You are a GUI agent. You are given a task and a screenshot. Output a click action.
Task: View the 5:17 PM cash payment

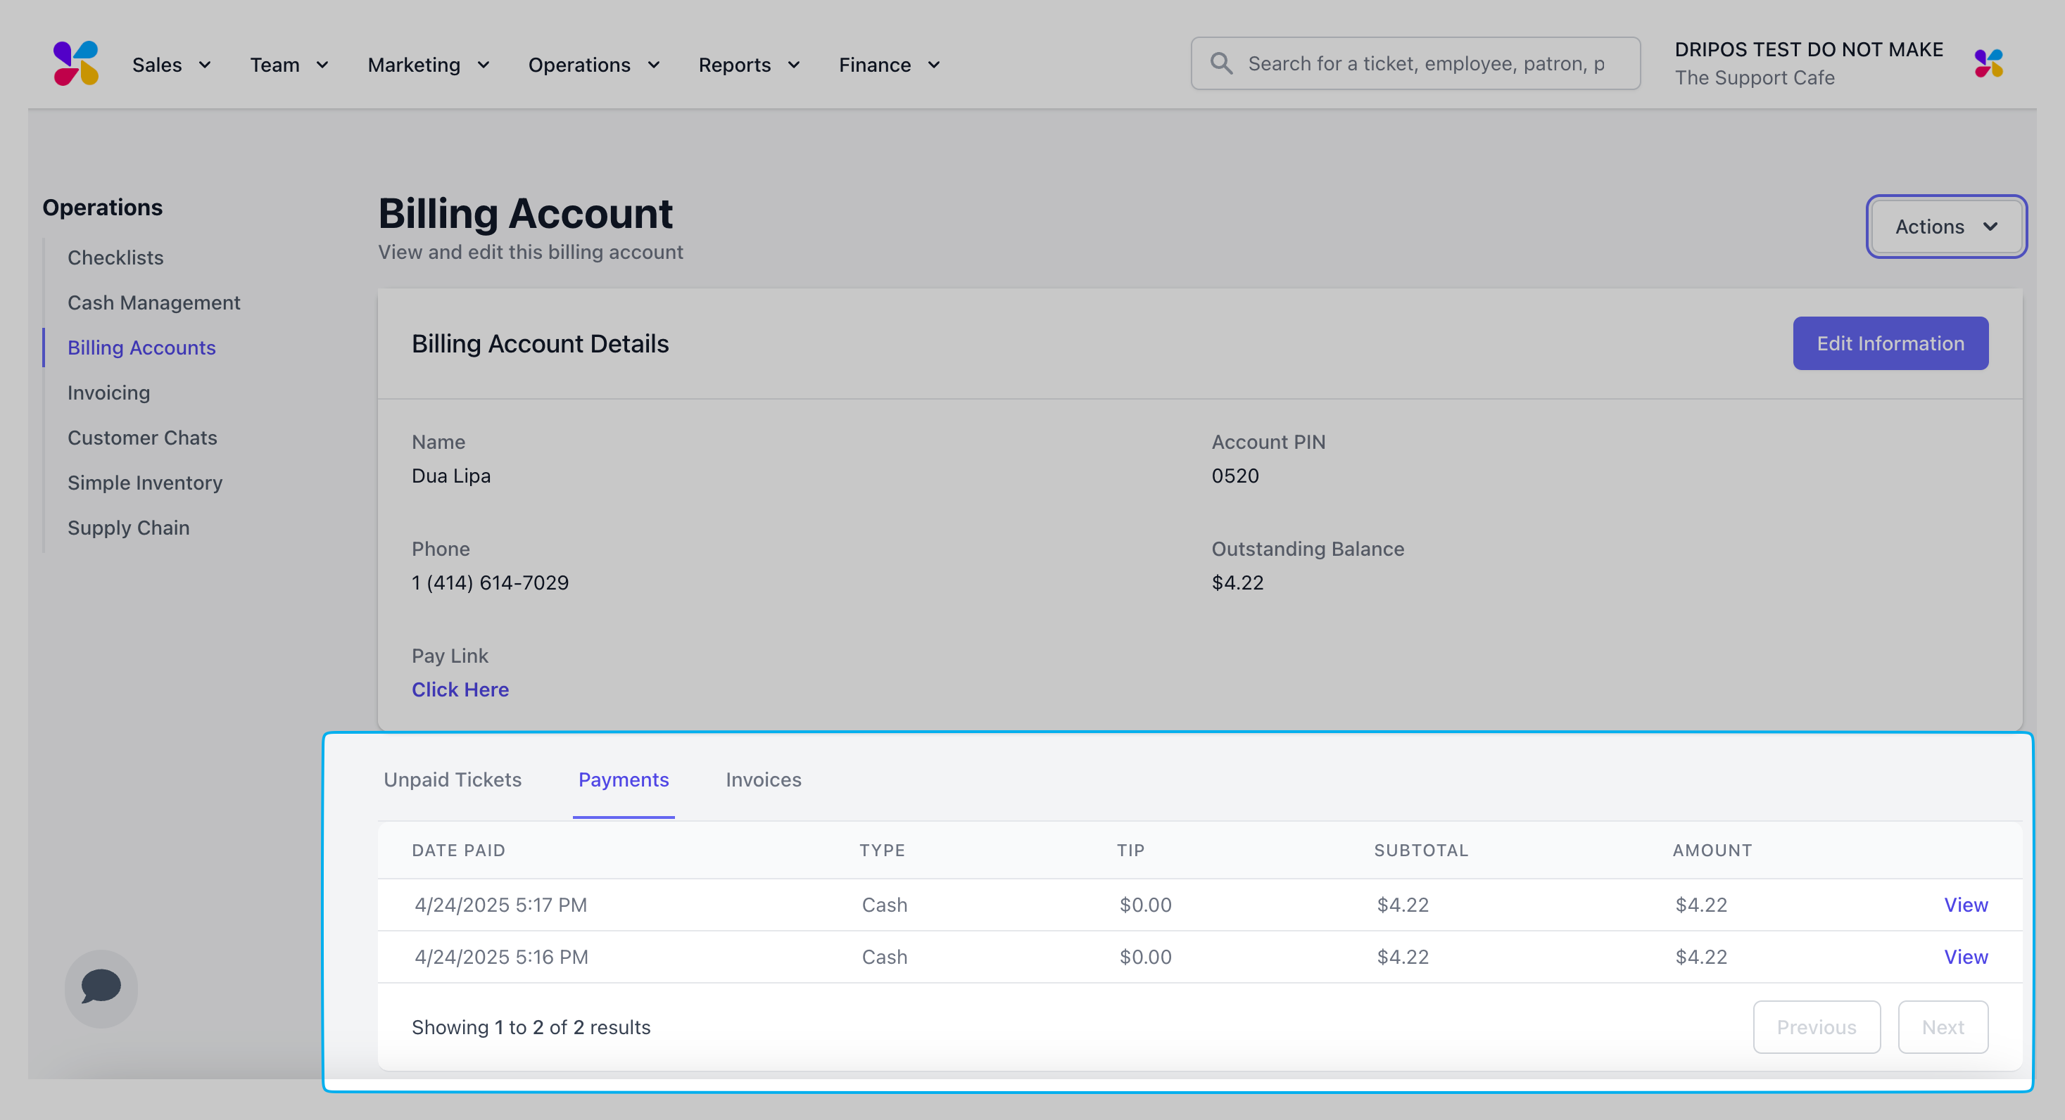pyautogui.click(x=1965, y=905)
